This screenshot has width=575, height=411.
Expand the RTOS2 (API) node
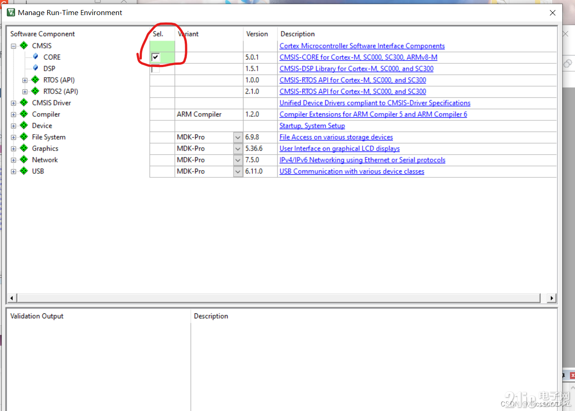click(x=25, y=92)
